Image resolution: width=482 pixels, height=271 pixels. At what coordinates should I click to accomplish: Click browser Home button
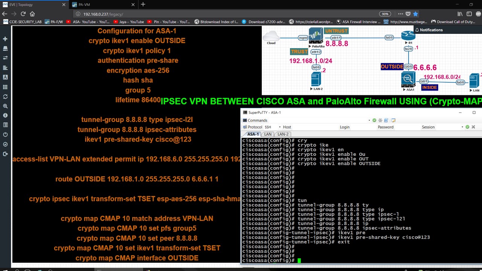click(x=32, y=14)
